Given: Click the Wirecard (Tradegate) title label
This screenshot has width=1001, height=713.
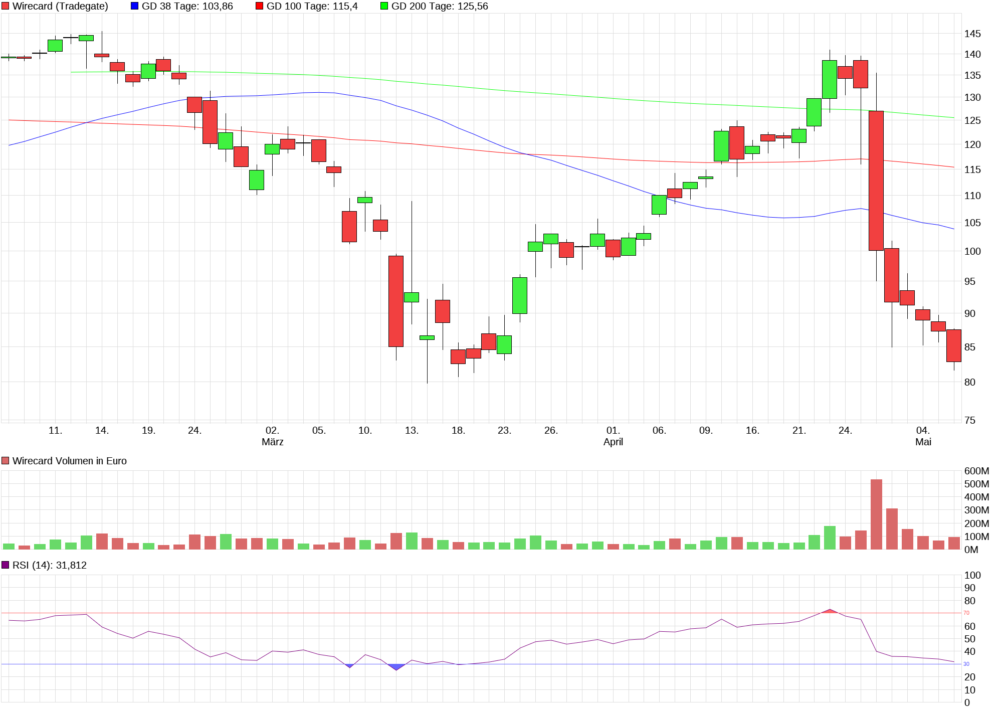Looking at the screenshot, I should [60, 6].
